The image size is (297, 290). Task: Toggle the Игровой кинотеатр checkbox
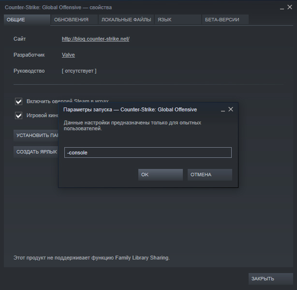18,115
